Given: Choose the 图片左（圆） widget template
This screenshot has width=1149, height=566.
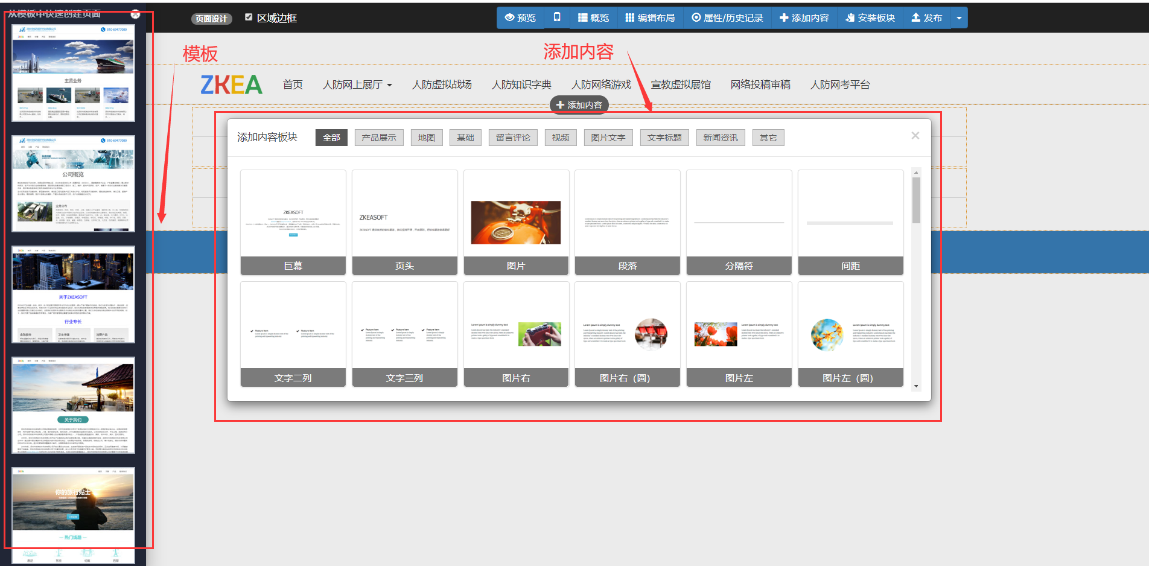Looking at the screenshot, I should point(851,334).
